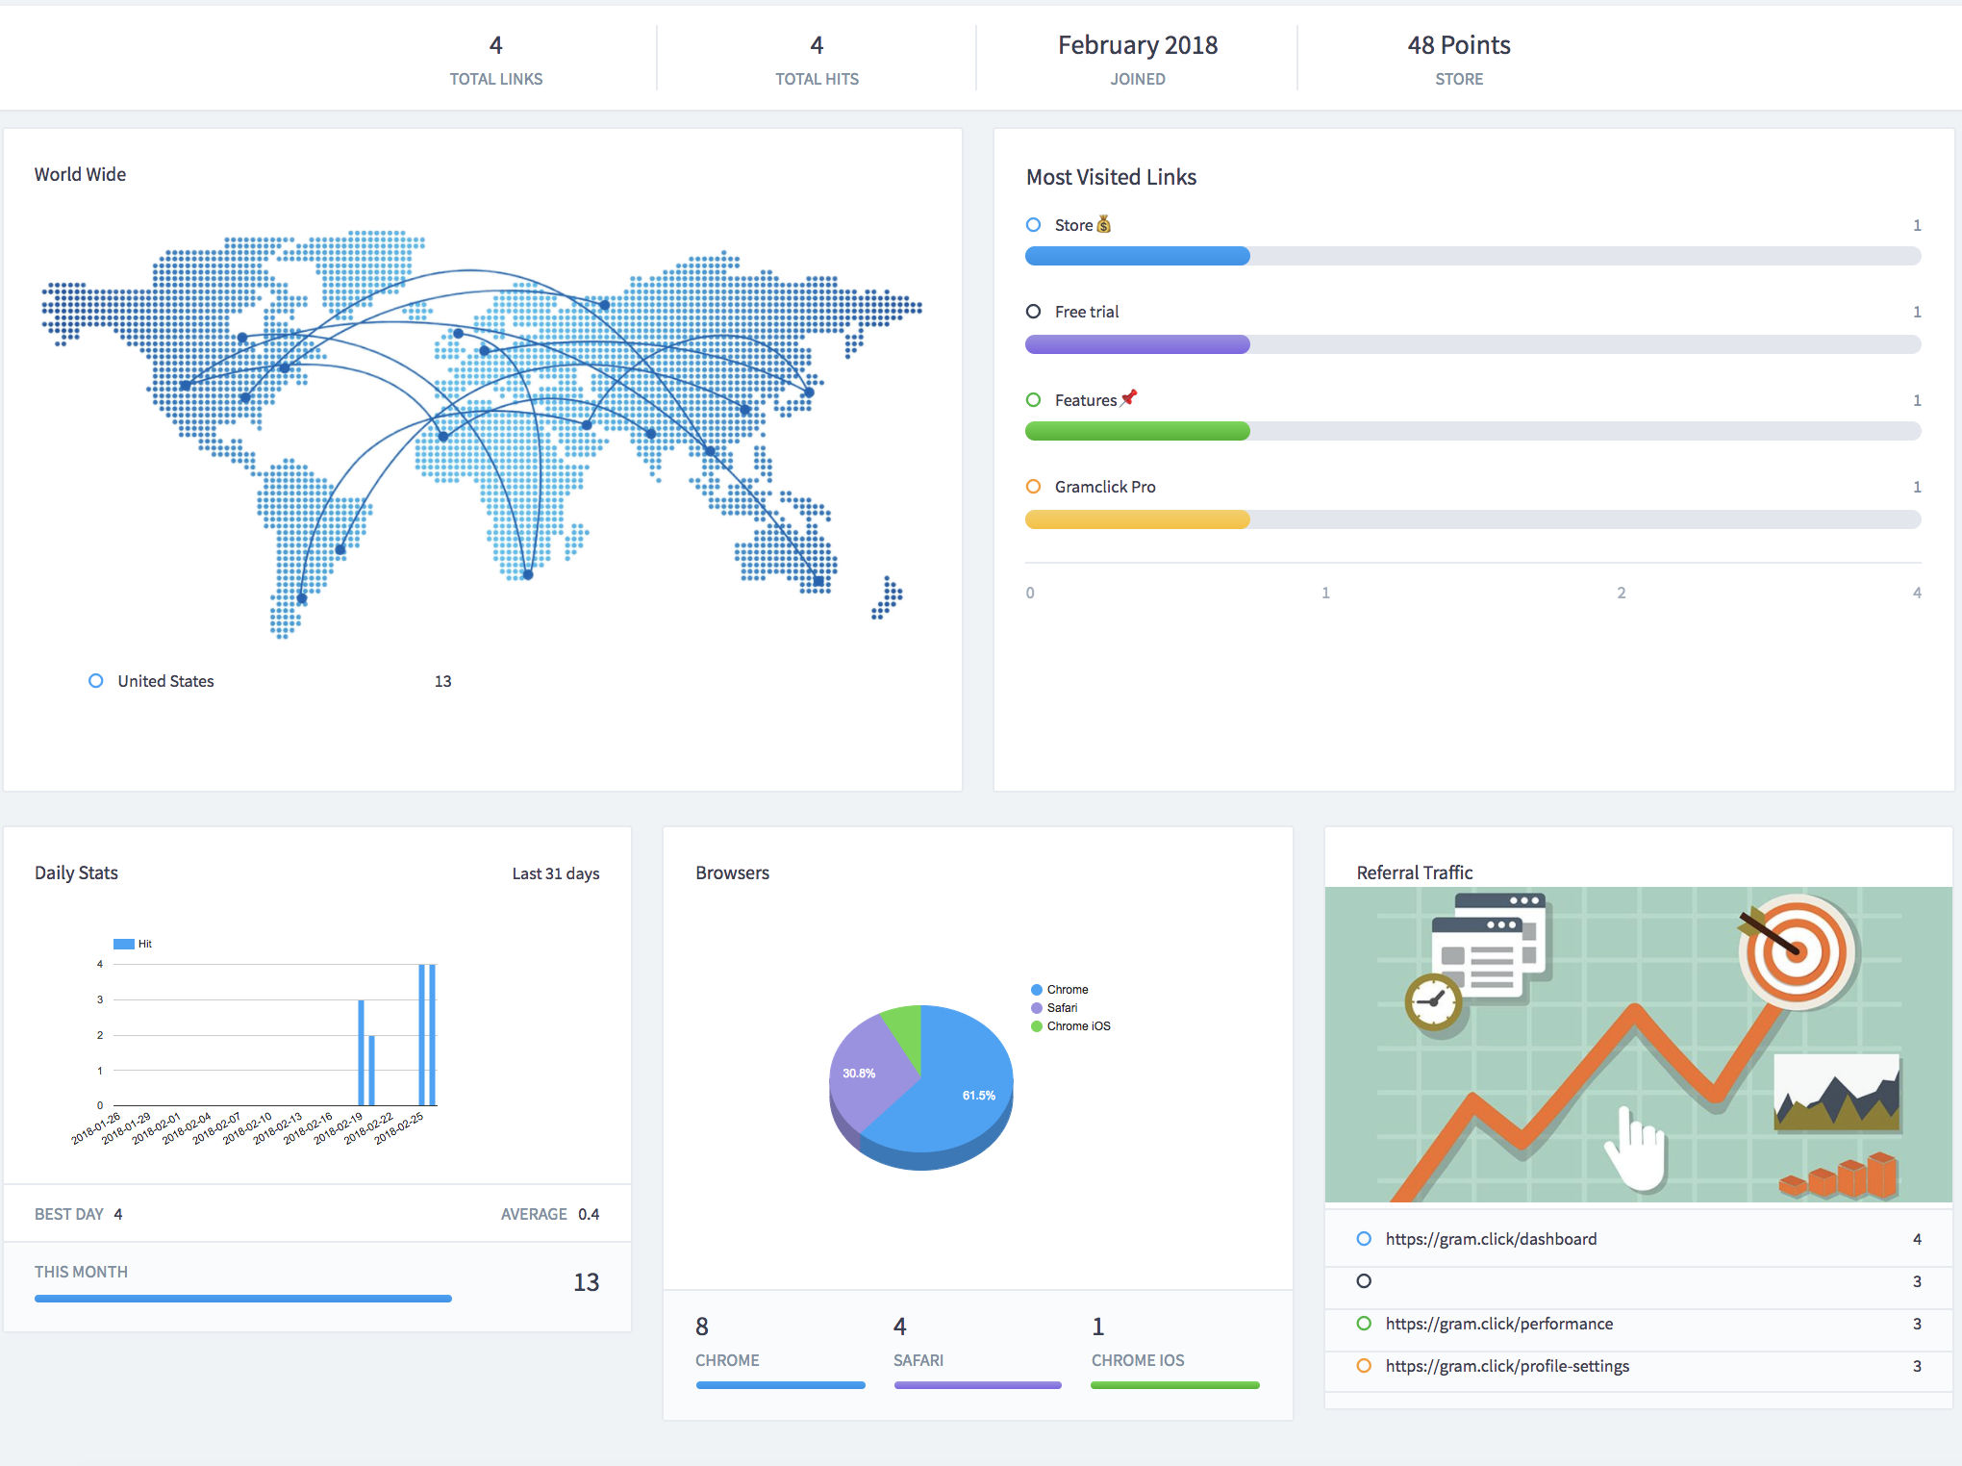1962x1466 pixels.
Task: Click the orange circle beside Gramclick Pro
Action: (x=1034, y=487)
